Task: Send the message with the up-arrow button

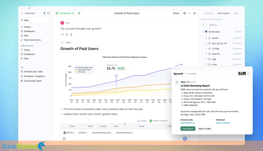Action: (x=185, y=139)
